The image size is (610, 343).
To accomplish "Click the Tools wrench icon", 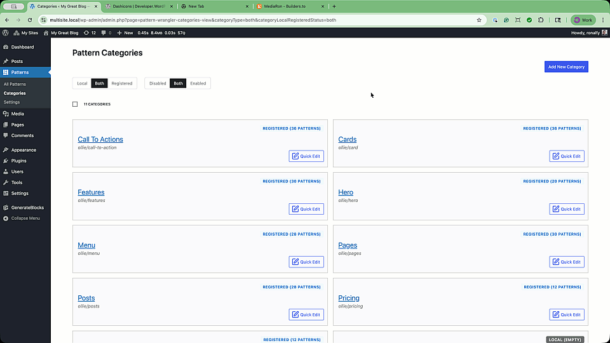I will click(x=6, y=182).
